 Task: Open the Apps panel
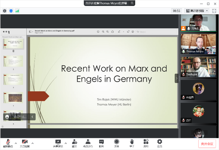click(146, 142)
